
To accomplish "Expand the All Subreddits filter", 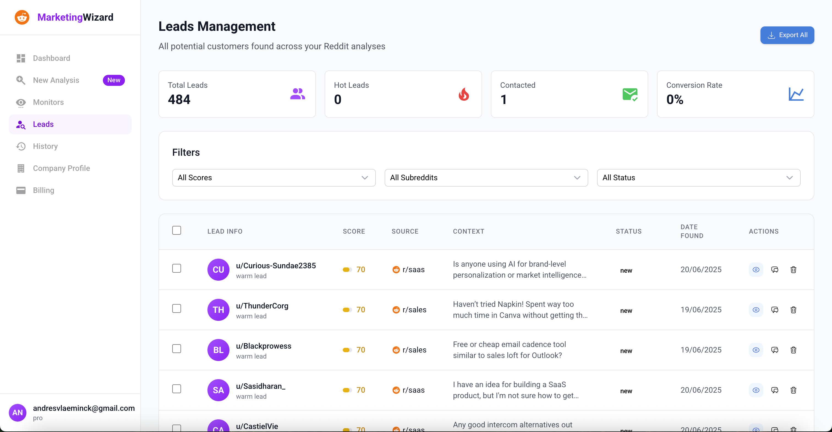I will point(486,177).
